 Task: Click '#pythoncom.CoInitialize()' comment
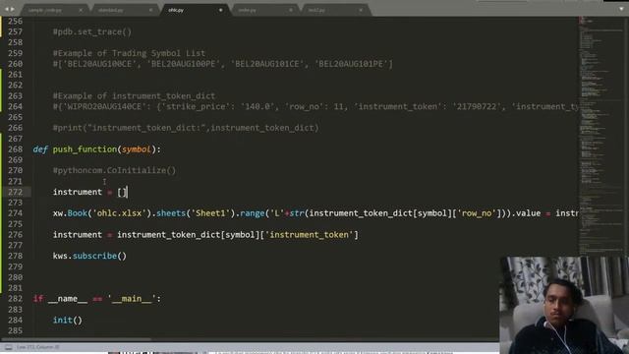click(114, 170)
